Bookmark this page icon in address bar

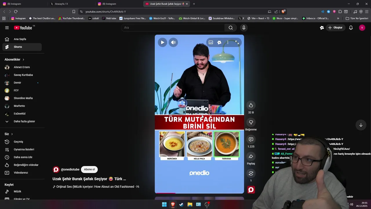[x=74, y=12]
